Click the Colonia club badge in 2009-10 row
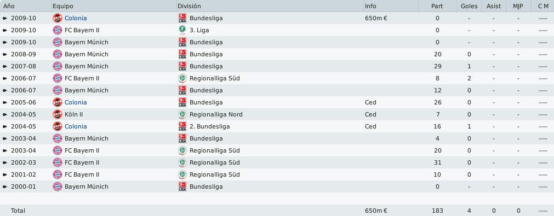This screenshot has height=216, width=554. tap(57, 18)
